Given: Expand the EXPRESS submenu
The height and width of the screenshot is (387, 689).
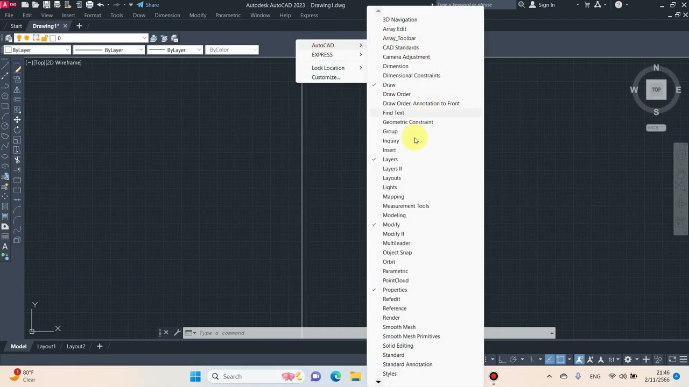Looking at the screenshot, I should point(331,55).
